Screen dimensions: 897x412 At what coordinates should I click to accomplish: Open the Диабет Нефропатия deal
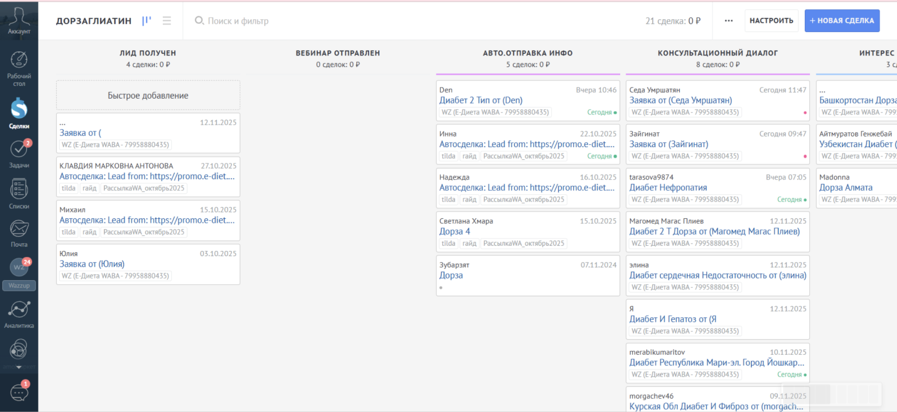(x=667, y=188)
